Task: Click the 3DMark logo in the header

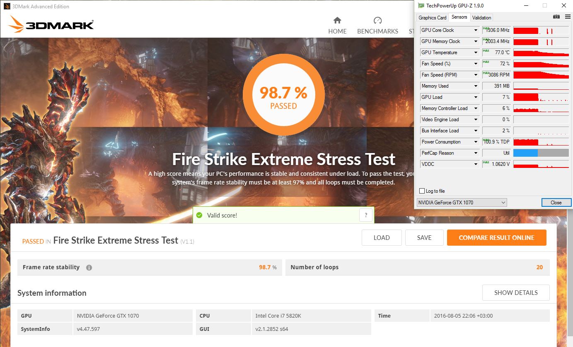Action: point(51,24)
